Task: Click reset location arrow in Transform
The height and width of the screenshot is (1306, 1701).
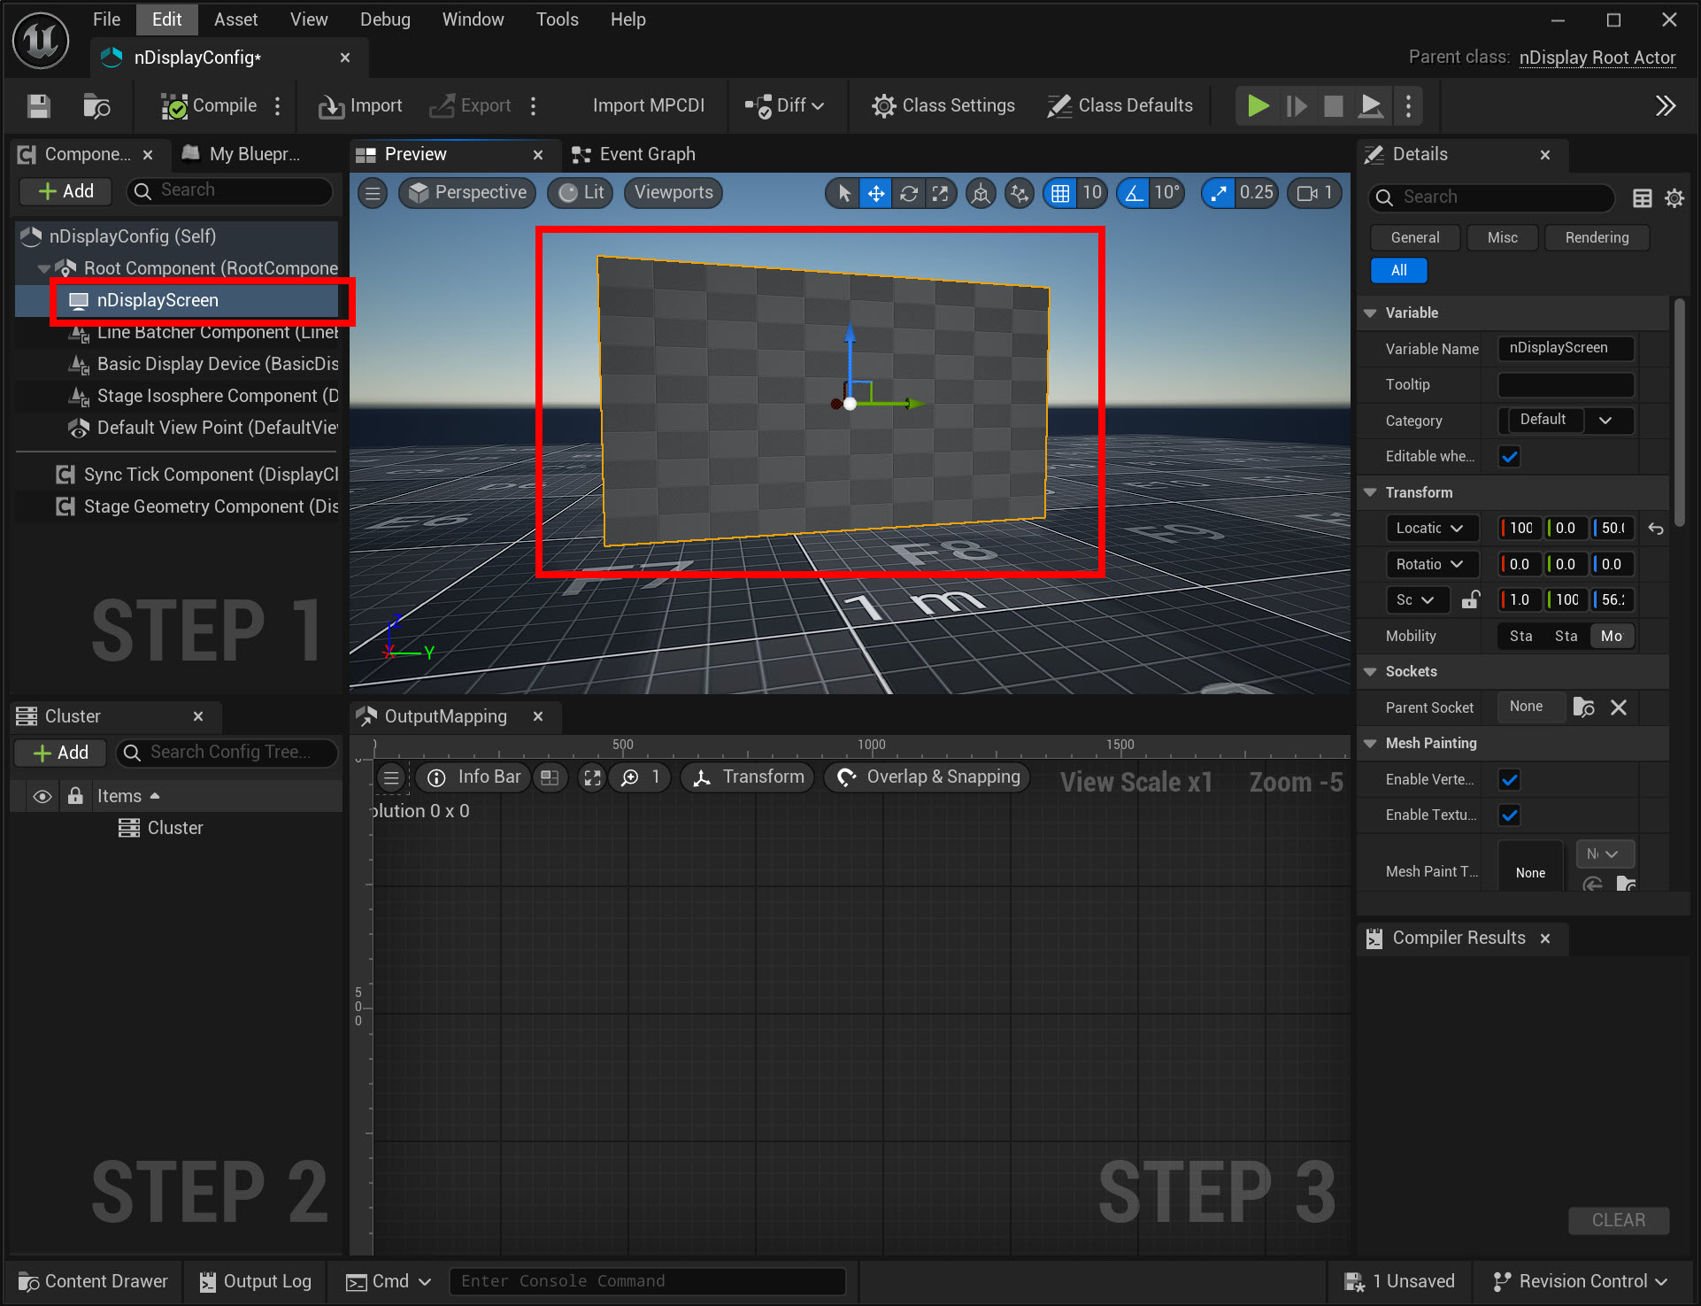Action: (1656, 529)
